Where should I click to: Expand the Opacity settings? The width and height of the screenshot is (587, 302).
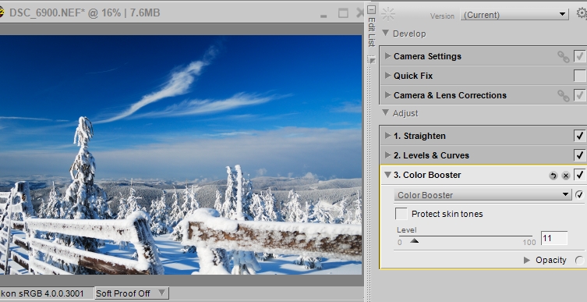[x=527, y=260]
